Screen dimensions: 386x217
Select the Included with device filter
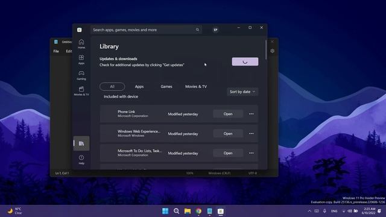[x=121, y=96]
